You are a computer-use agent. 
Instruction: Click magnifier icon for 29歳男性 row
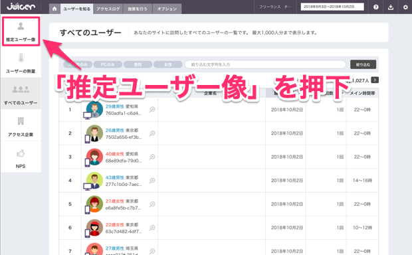pyautogui.click(x=152, y=110)
